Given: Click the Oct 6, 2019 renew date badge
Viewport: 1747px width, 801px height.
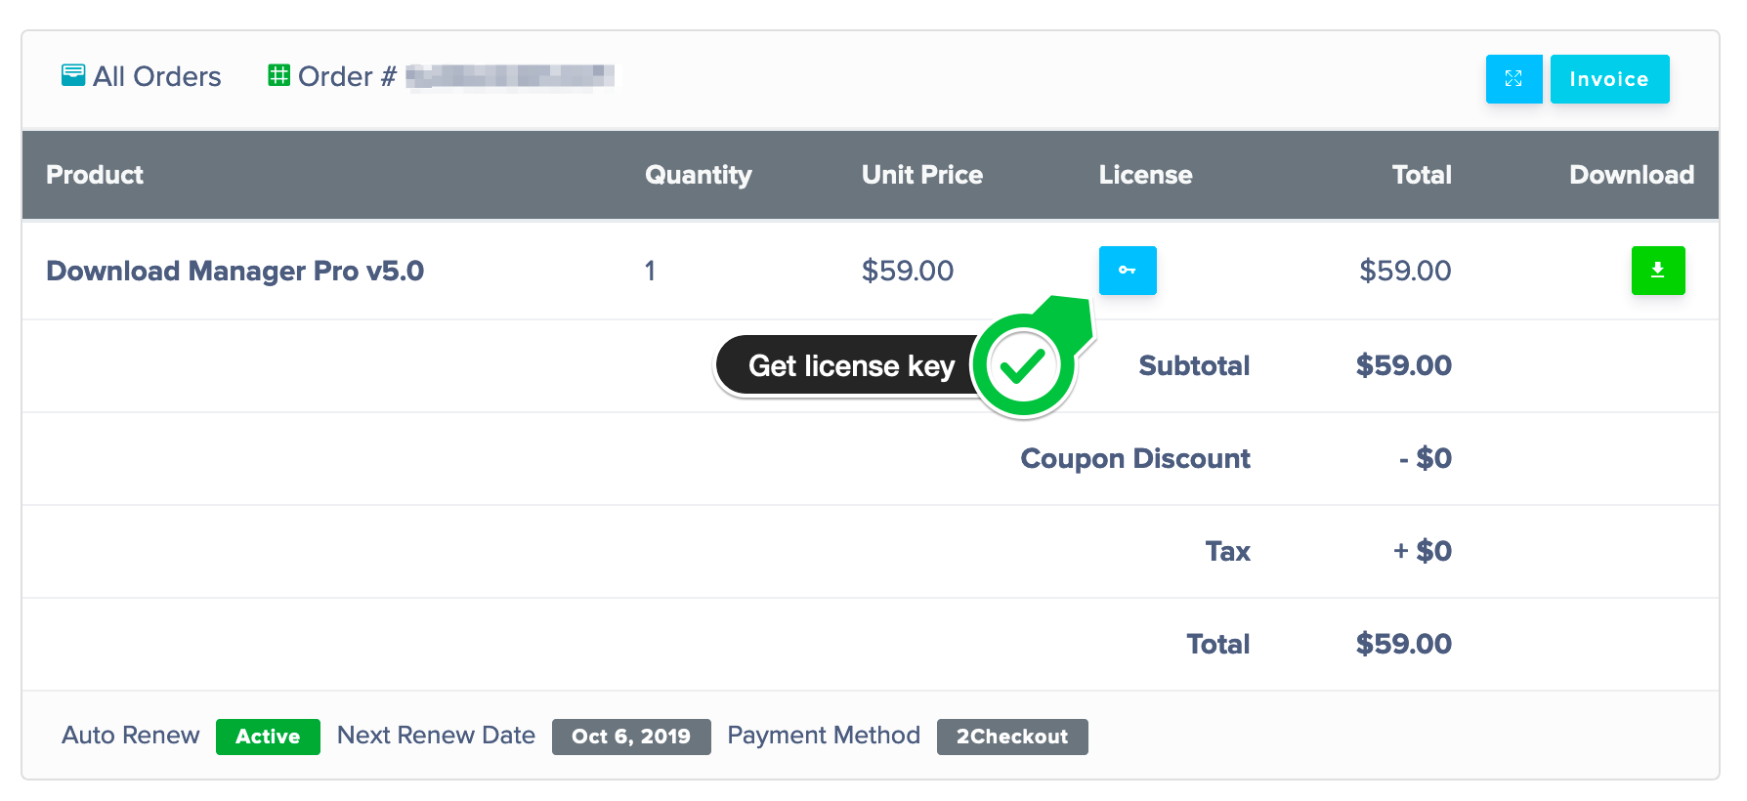Looking at the screenshot, I should [x=631, y=737].
